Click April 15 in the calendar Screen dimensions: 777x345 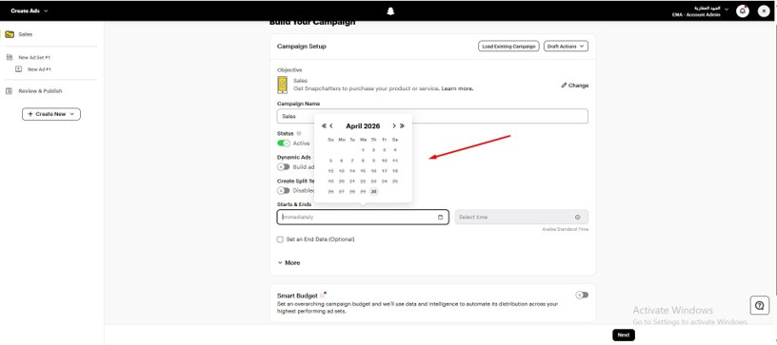click(363, 171)
